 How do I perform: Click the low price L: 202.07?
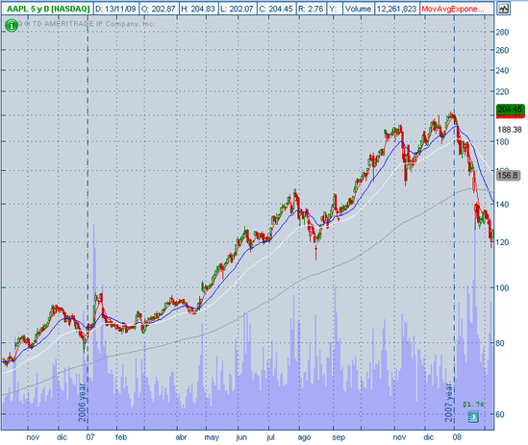(237, 9)
